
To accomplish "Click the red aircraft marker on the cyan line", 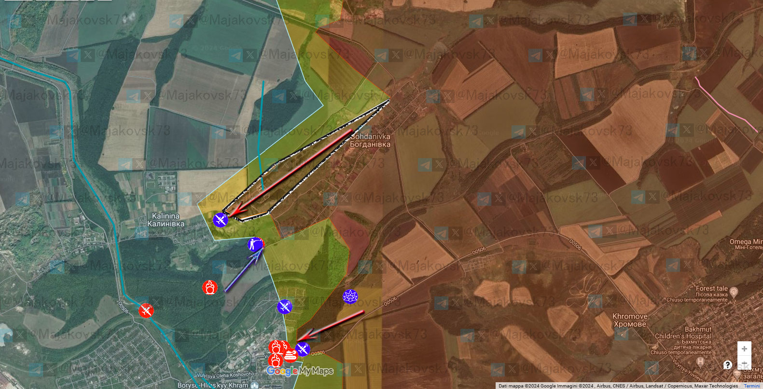I will 146,310.
